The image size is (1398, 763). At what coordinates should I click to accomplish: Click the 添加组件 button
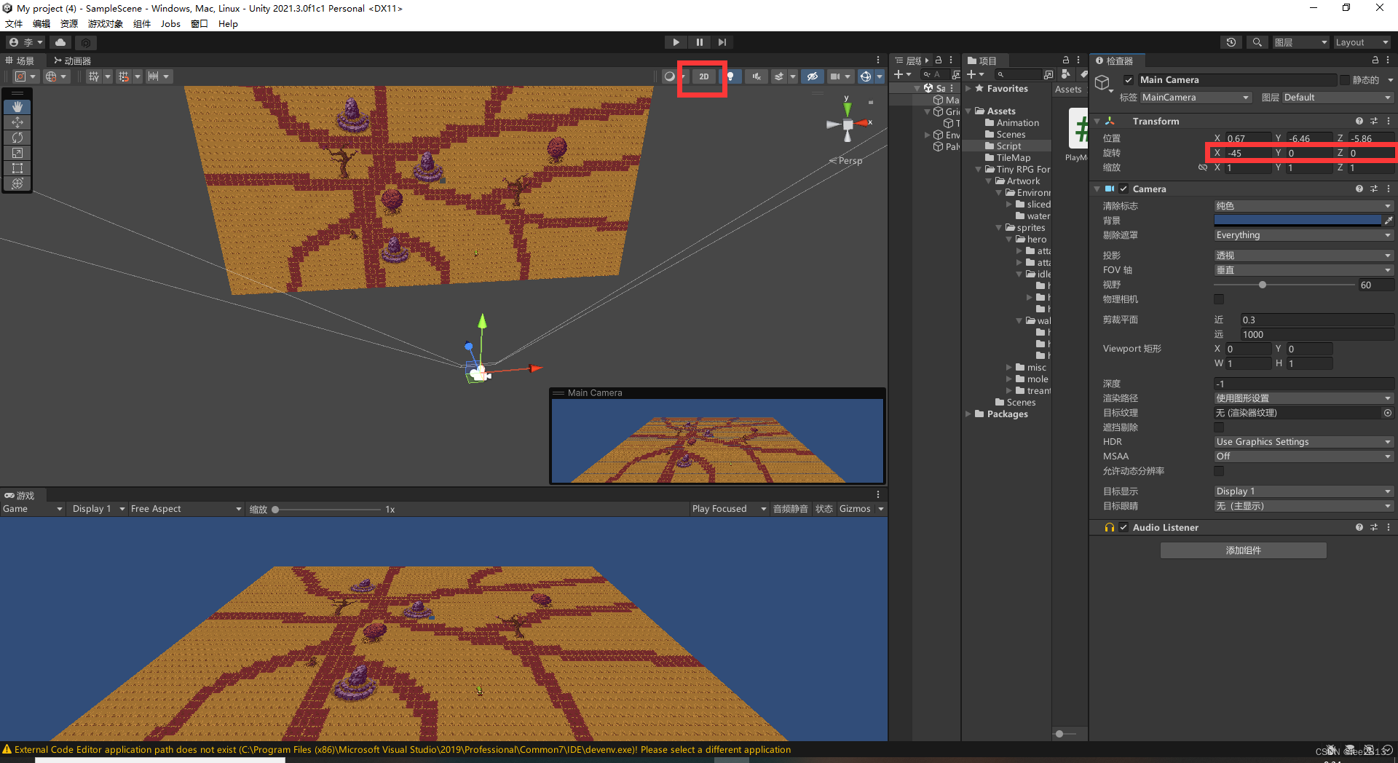point(1243,550)
